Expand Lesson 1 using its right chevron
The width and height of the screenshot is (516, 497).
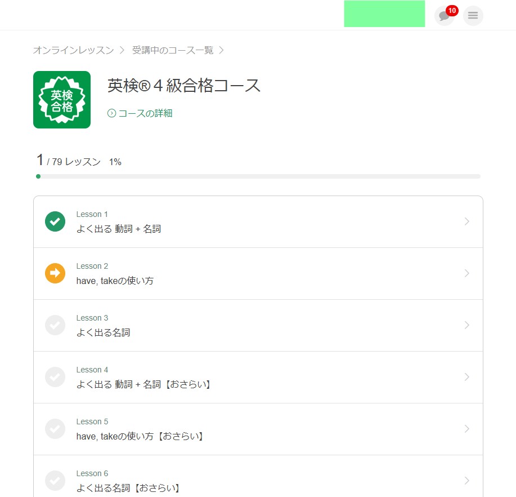click(466, 221)
